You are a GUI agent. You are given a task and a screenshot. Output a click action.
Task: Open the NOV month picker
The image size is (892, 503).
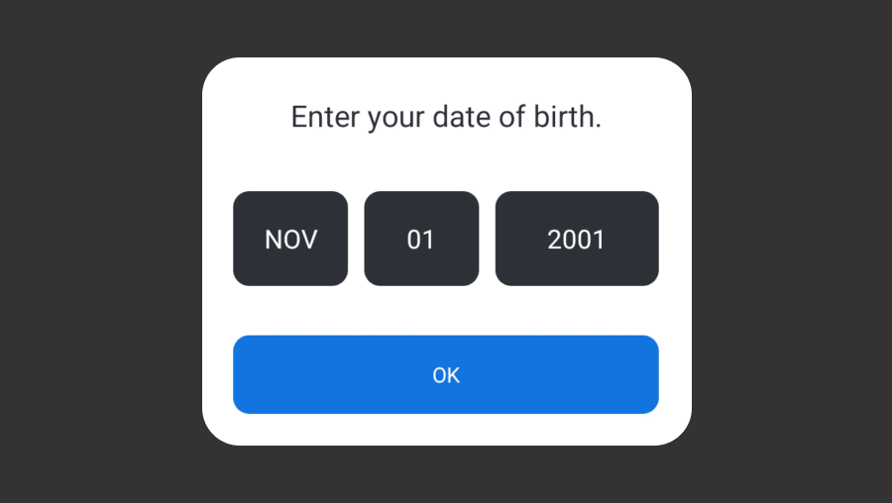point(290,239)
